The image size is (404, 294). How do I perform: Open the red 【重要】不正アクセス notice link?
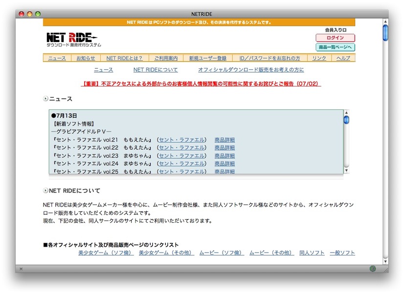click(x=201, y=84)
